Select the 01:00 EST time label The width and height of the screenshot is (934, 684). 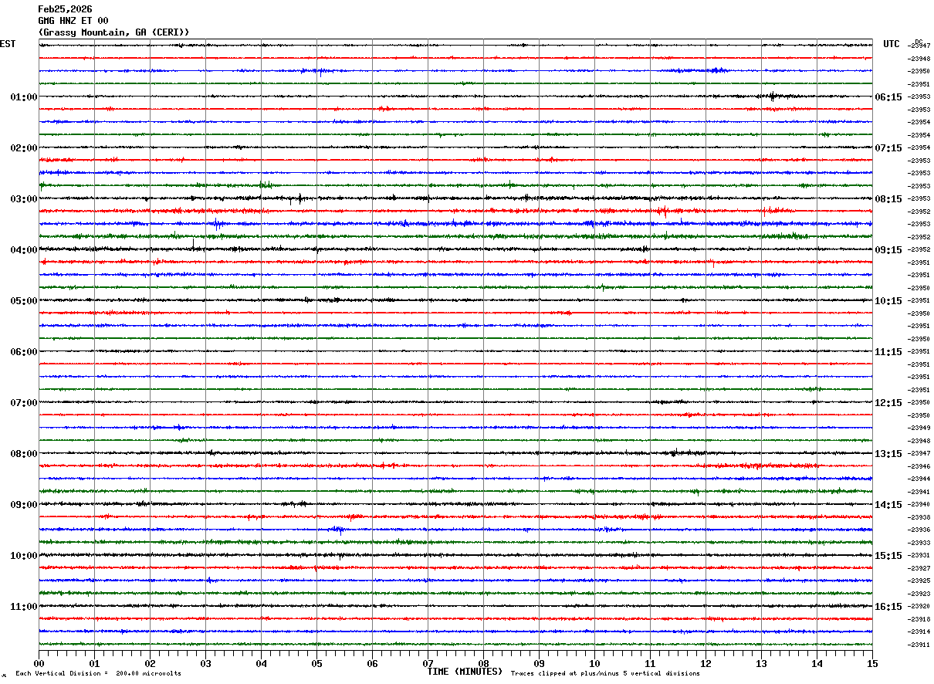(x=24, y=97)
